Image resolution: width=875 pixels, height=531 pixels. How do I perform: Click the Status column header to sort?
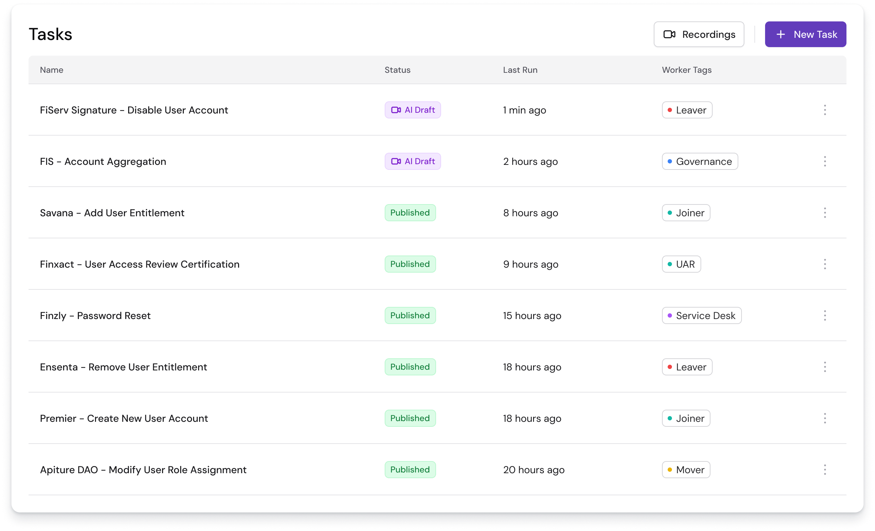point(398,70)
